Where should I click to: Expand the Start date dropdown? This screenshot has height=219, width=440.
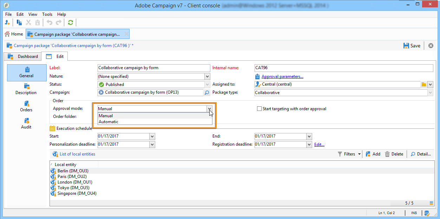click(x=152, y=136)
